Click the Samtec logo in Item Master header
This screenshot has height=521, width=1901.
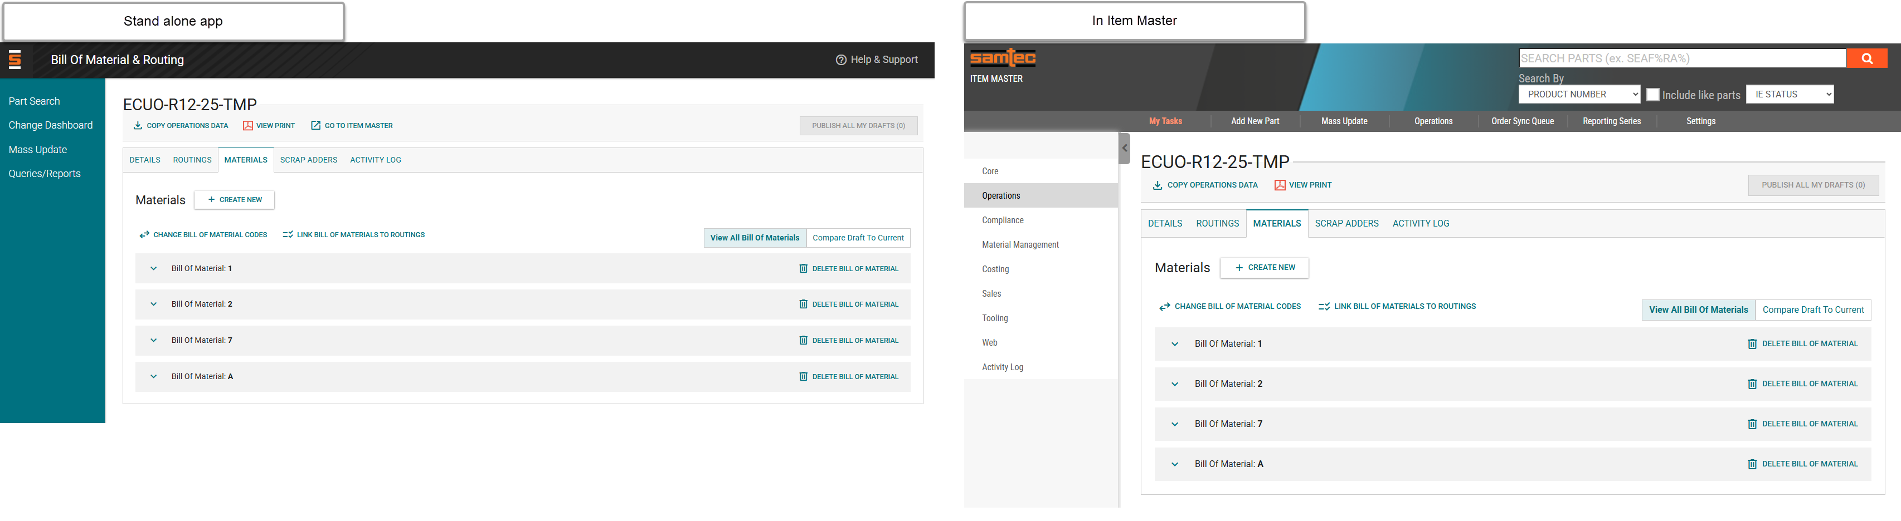pyautogui.click(x=1002, y=58)
